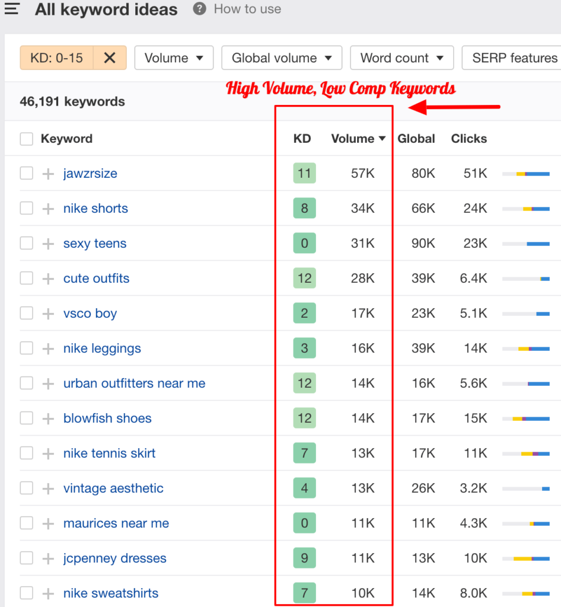Open the hamburger menu icon
This screenshot has width=561, height=607.
tap(12, 8)
